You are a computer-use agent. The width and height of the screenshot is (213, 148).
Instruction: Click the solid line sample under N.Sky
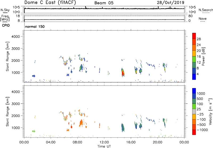5,13
